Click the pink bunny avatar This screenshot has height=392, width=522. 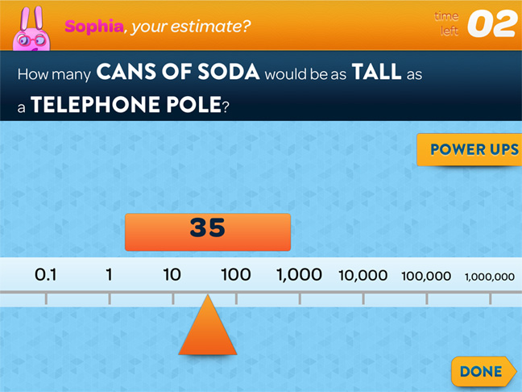point(31,29)
